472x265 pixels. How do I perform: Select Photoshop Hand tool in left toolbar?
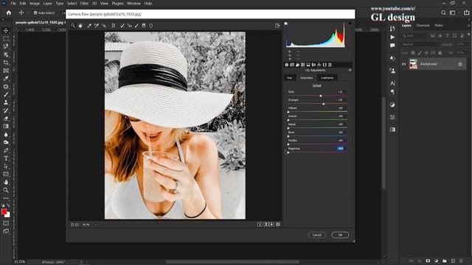click(x=6, y=182)
